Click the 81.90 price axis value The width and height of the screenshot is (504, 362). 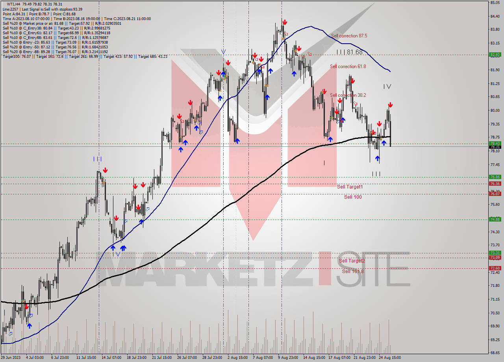(495, 70)
